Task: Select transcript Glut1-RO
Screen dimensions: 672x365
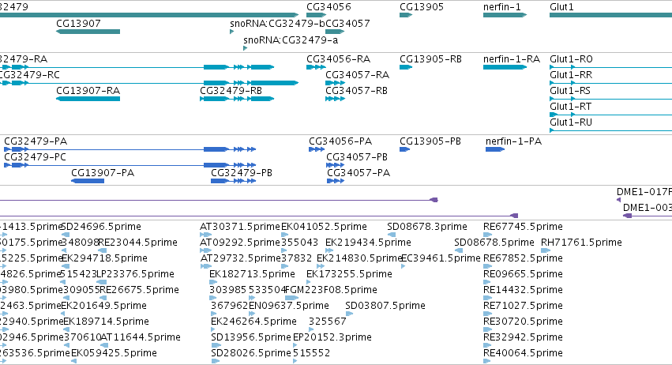Action: 571,58
